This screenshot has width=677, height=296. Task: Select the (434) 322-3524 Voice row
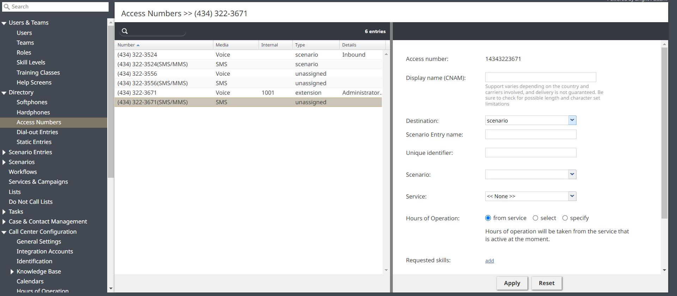248,55
